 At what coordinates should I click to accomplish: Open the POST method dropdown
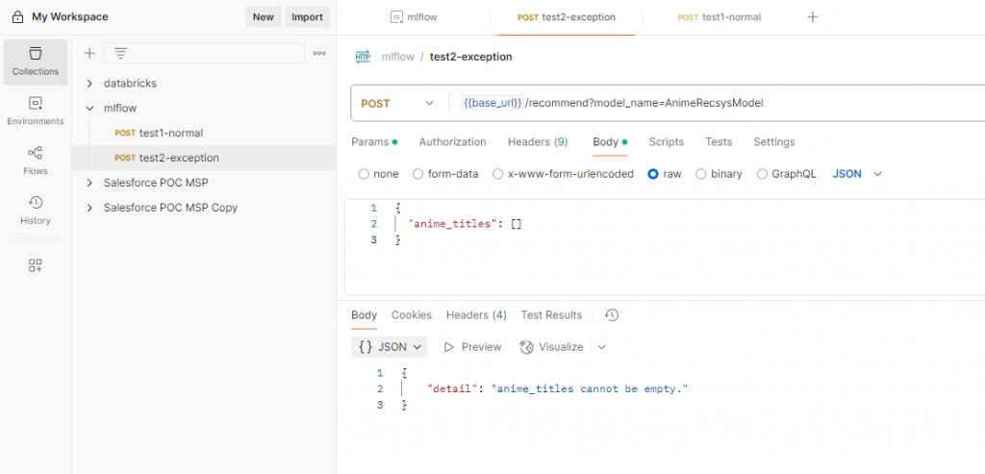[x=397, y=103]
